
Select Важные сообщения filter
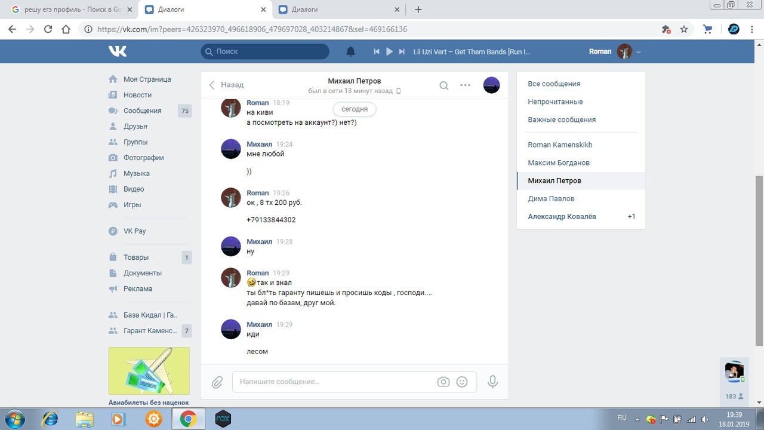(x=562, y=119)
